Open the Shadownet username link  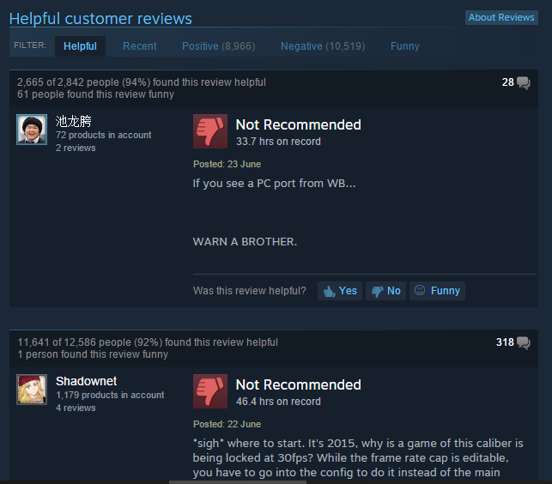86,381
